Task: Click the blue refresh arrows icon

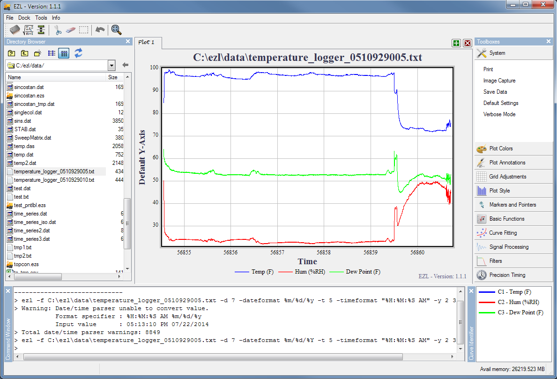Action: [x=79, y=53]
